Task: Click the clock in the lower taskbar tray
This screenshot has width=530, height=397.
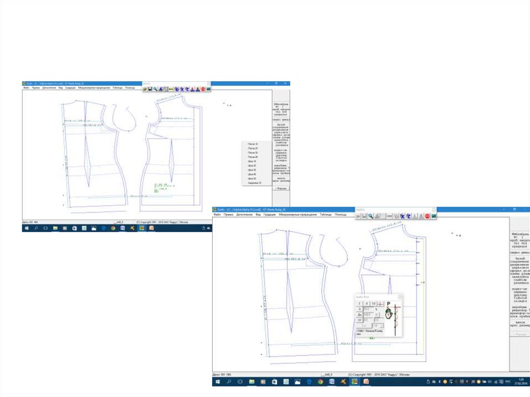Action: (521, 382)
